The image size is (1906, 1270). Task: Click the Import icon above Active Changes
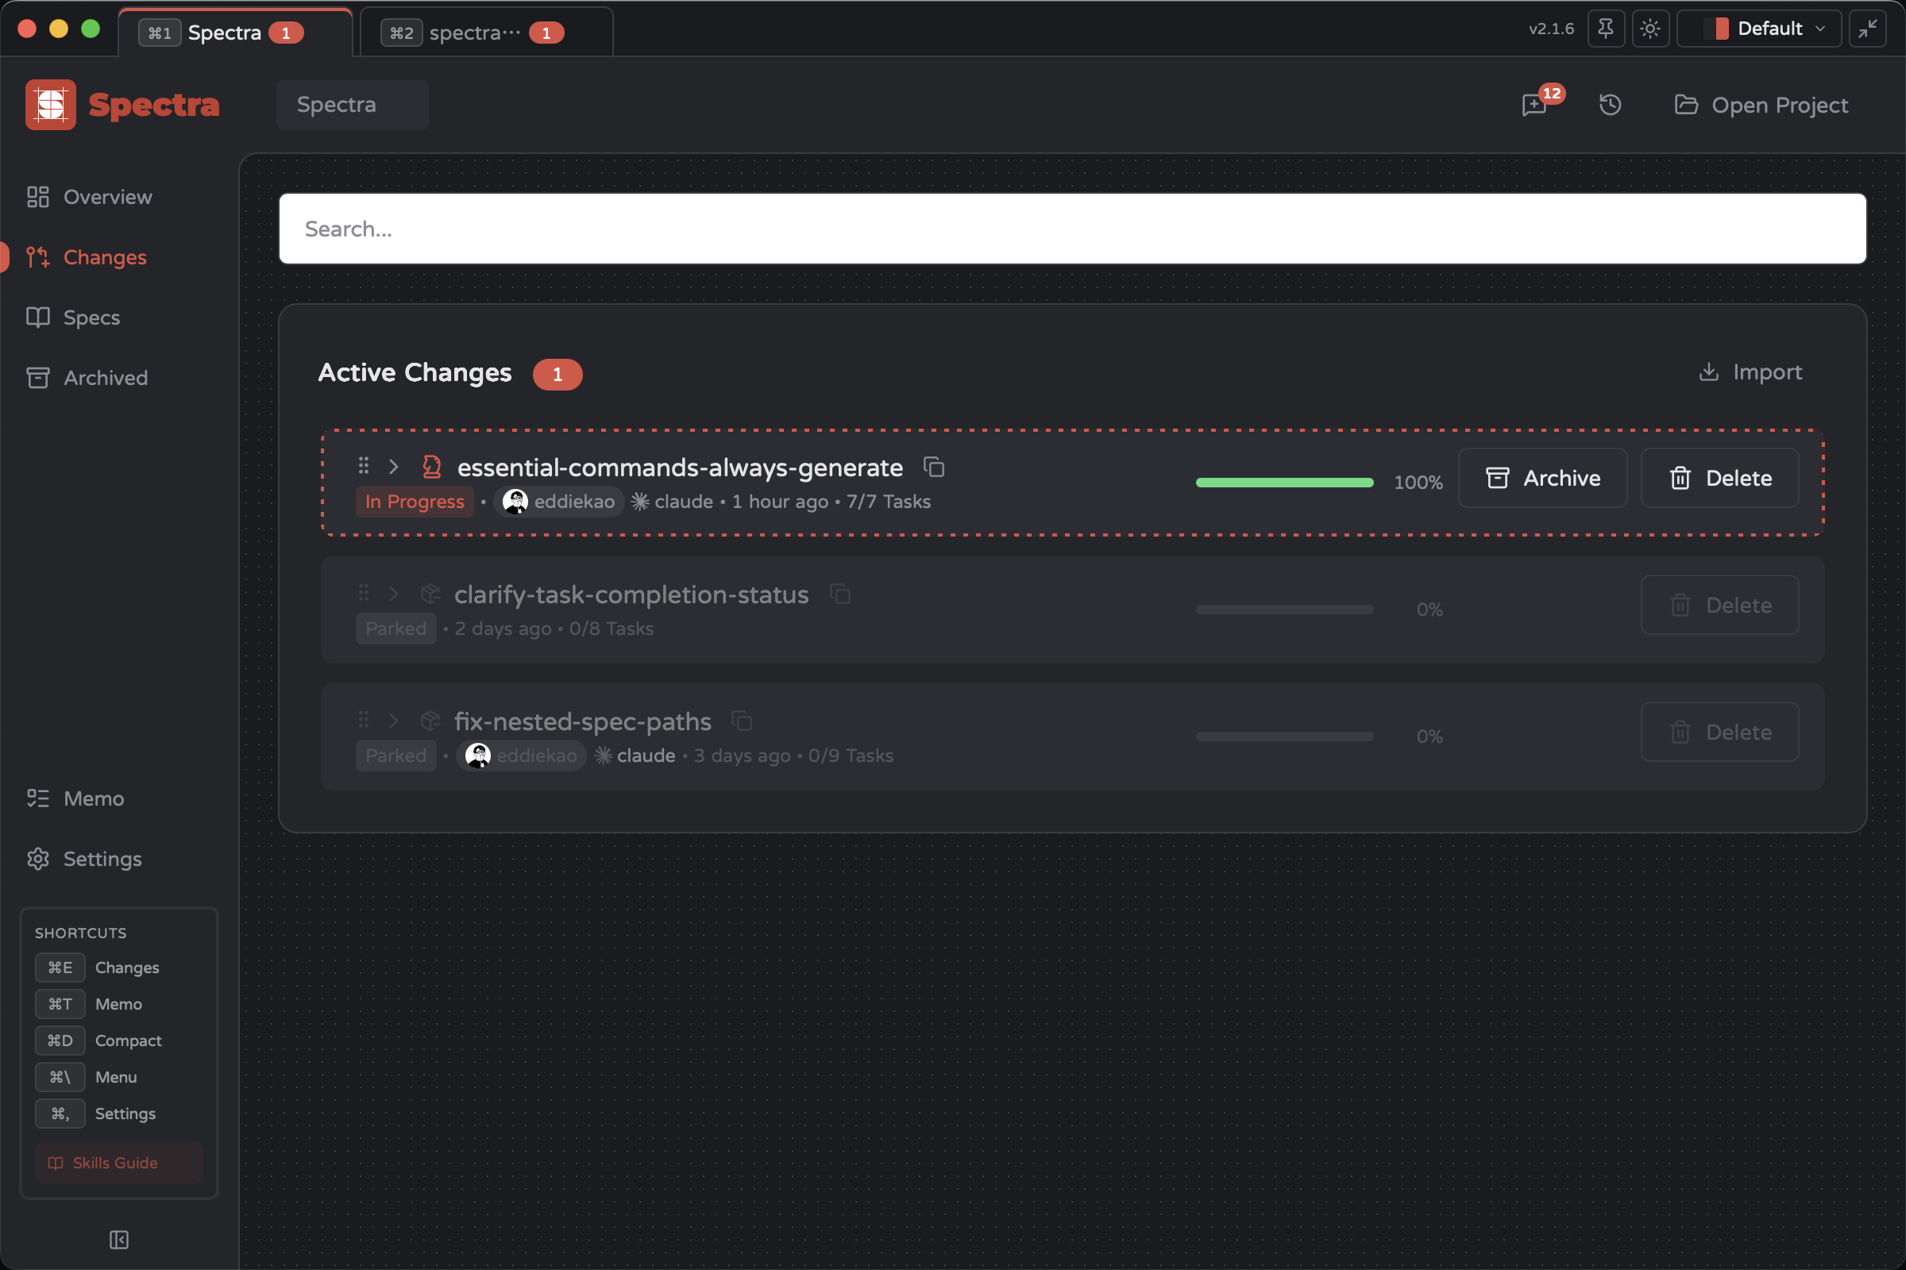tap(1710, 371)
